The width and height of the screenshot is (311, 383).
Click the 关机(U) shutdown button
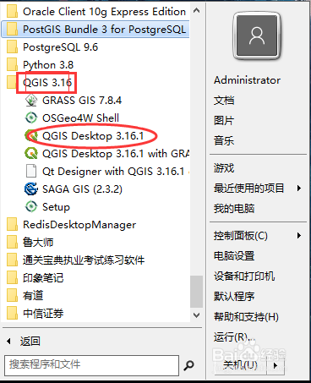(240, 365)
